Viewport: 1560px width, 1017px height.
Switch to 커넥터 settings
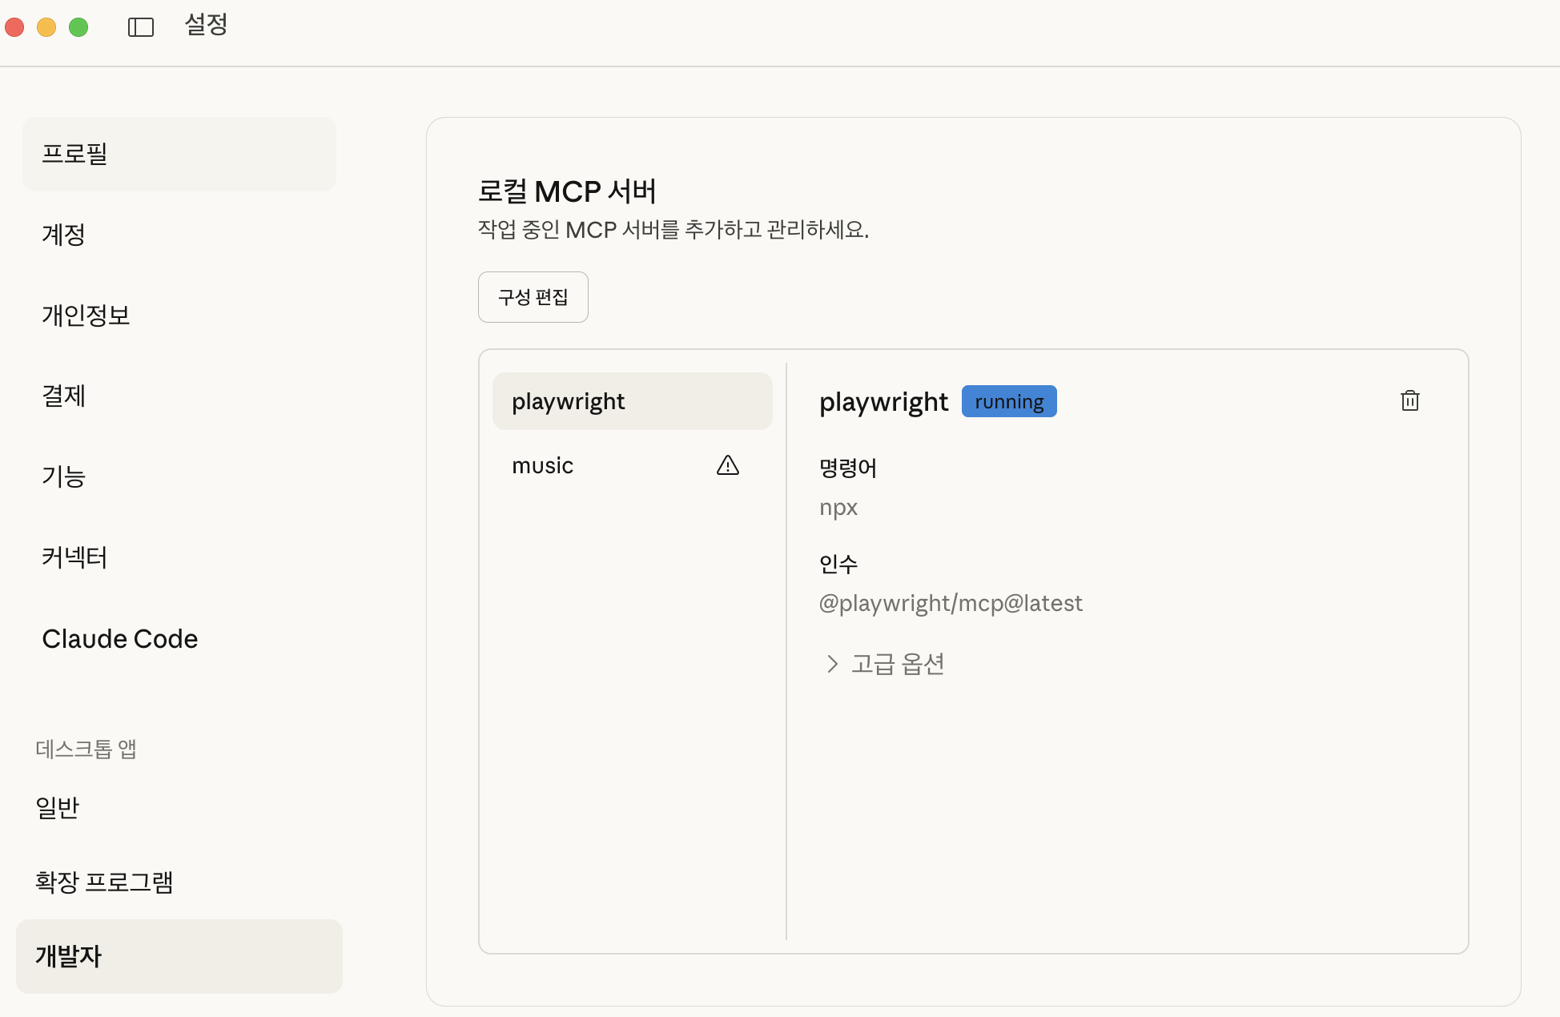point(179,558)
